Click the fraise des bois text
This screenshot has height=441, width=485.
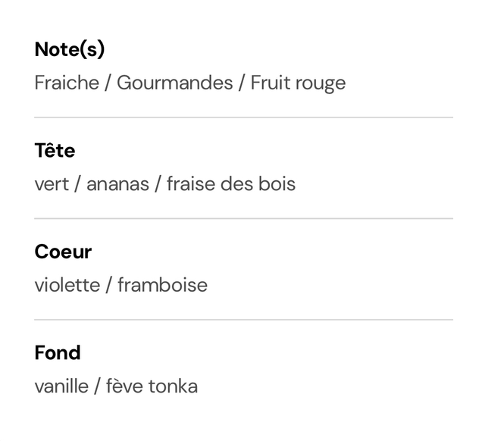(231, 184)
